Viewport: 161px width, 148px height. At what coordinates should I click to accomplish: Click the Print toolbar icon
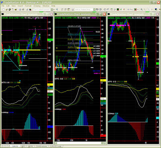pyautogui.click(x=23, y=10)
